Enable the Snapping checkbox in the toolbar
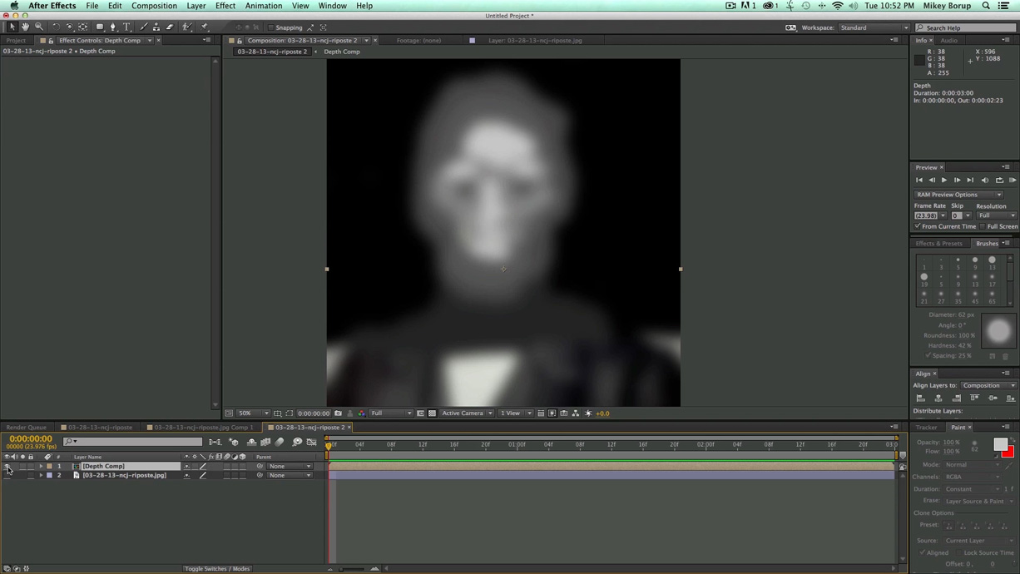The height and width of the screenshot is (574, 1020). tap(270, 27)
